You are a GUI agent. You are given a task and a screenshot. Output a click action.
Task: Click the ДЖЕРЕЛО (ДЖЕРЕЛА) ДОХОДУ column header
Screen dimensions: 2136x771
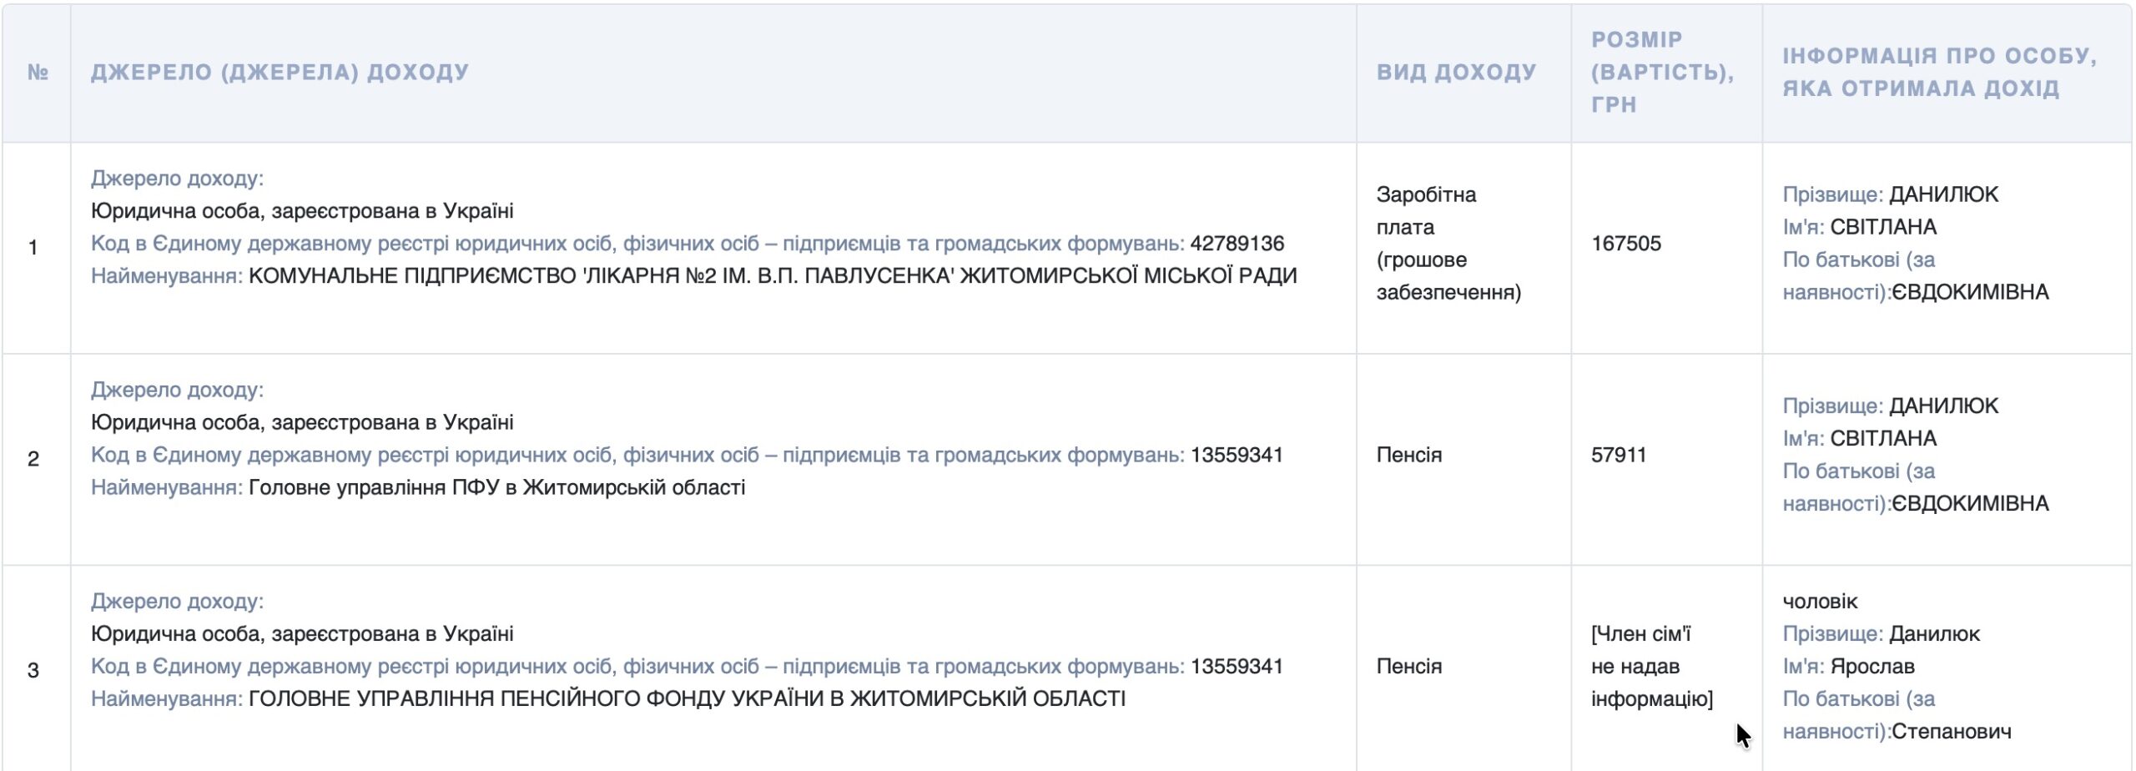tap(280, 73)
